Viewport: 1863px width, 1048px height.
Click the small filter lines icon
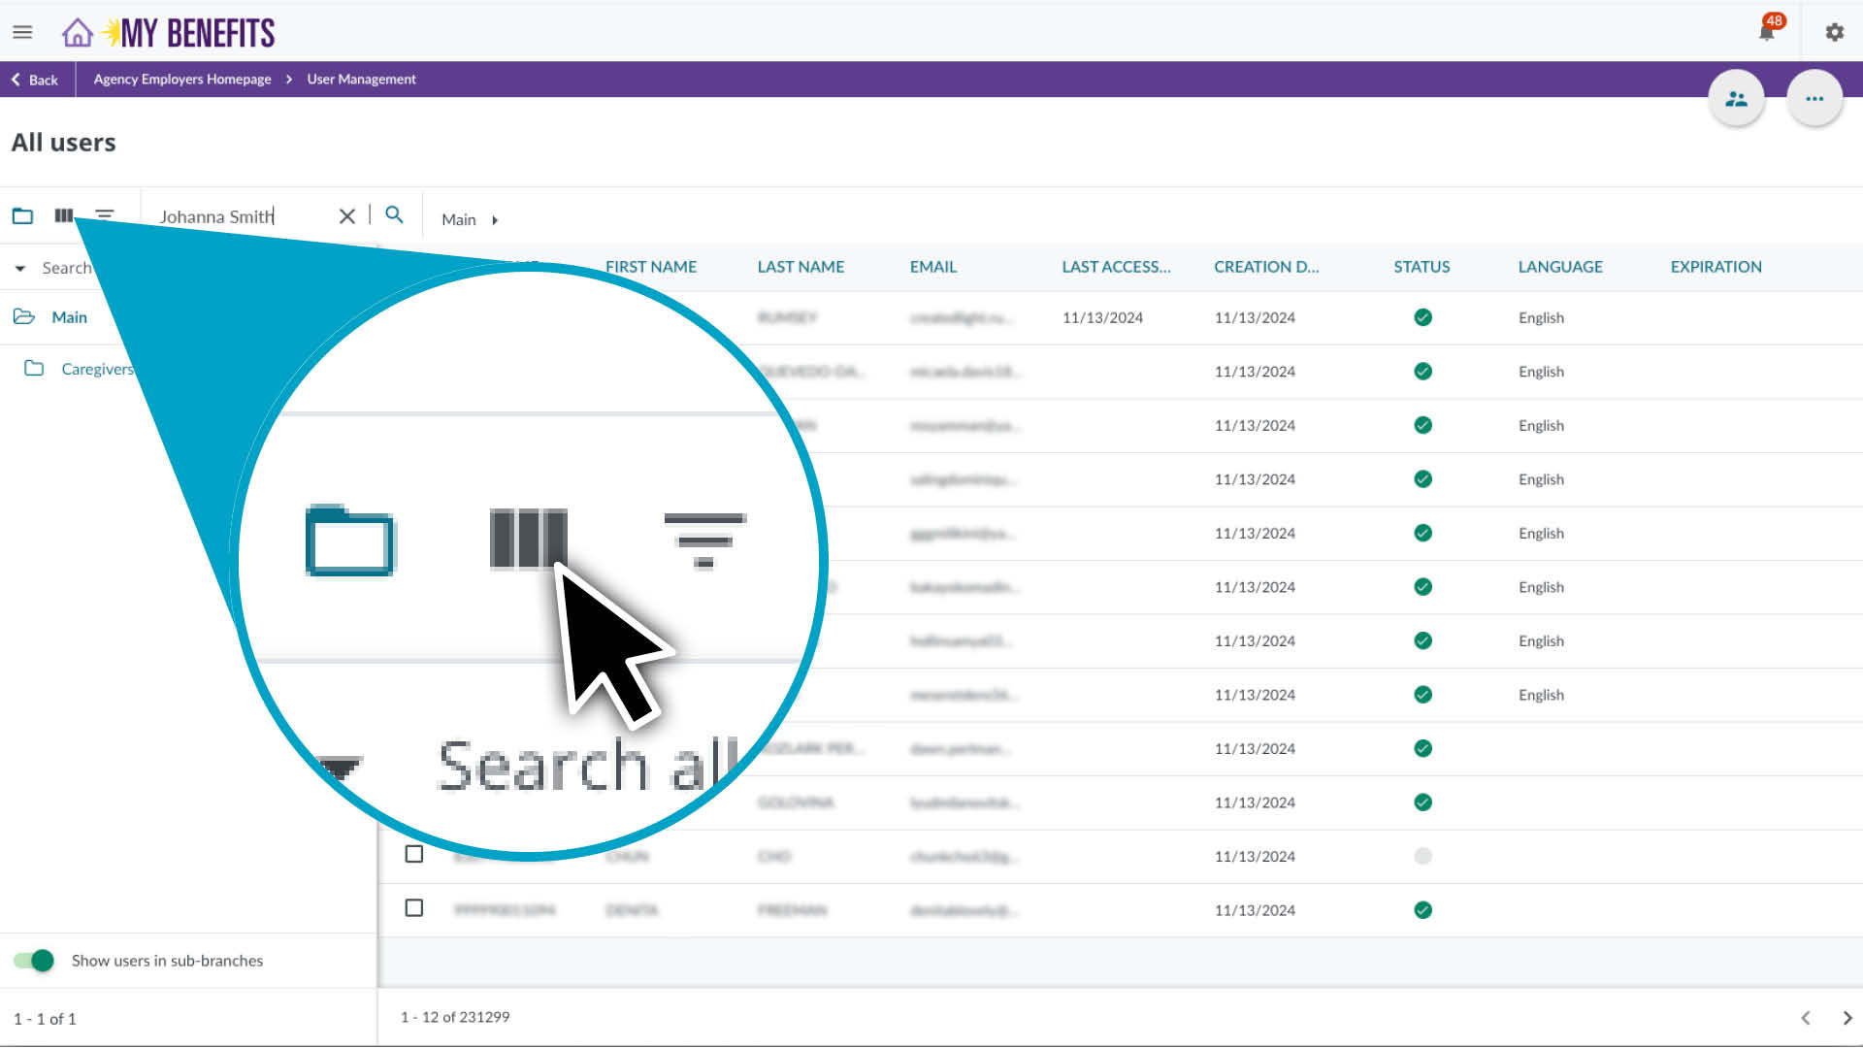coord(105,215)
